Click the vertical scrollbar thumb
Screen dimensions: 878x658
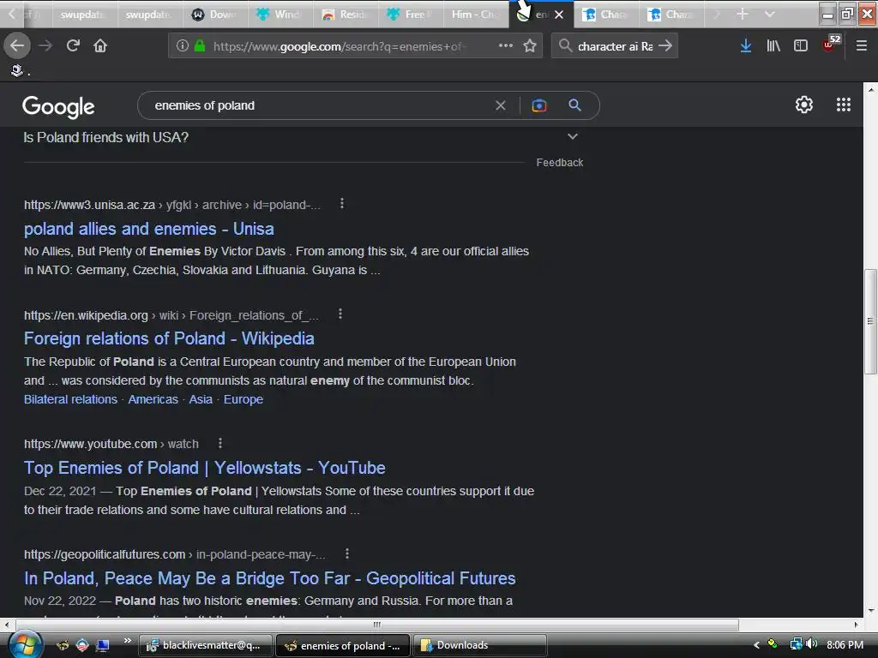pos(870,321)
